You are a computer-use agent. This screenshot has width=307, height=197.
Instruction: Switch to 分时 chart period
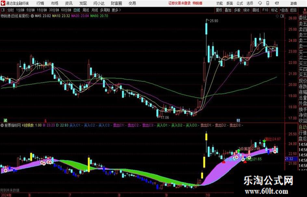(x=10, y=10)
